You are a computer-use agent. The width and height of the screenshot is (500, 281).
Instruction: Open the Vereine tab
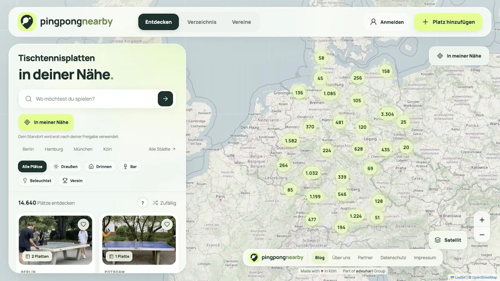pyautogui.click(x=241, y=22)
